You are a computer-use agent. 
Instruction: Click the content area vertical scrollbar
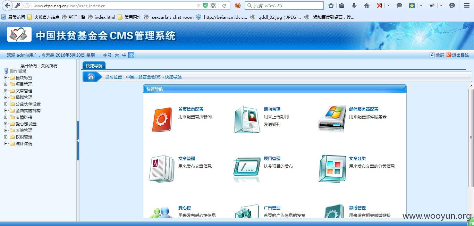pos(471,138)
